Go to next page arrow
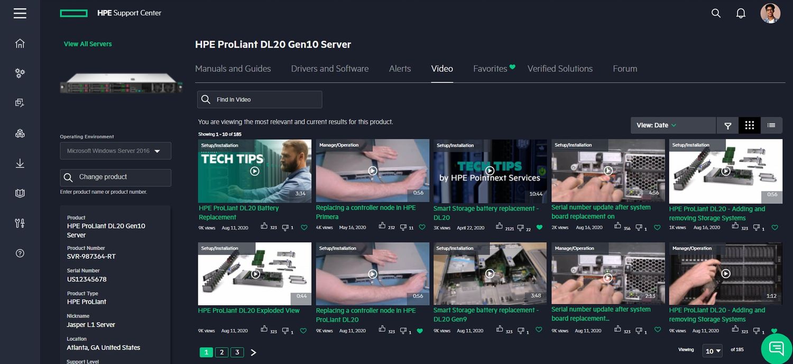 tap(253, 352)
